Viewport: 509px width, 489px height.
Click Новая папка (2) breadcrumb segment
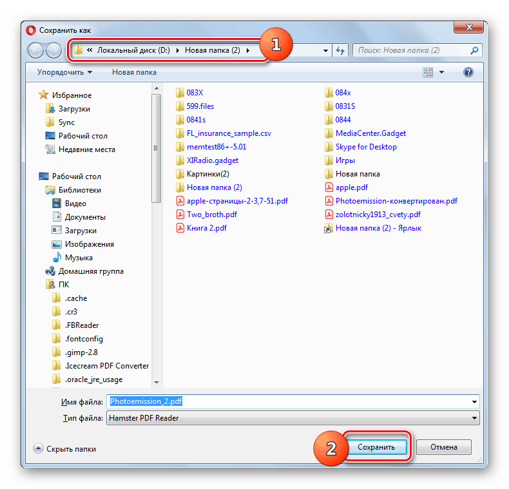[213, 50]
